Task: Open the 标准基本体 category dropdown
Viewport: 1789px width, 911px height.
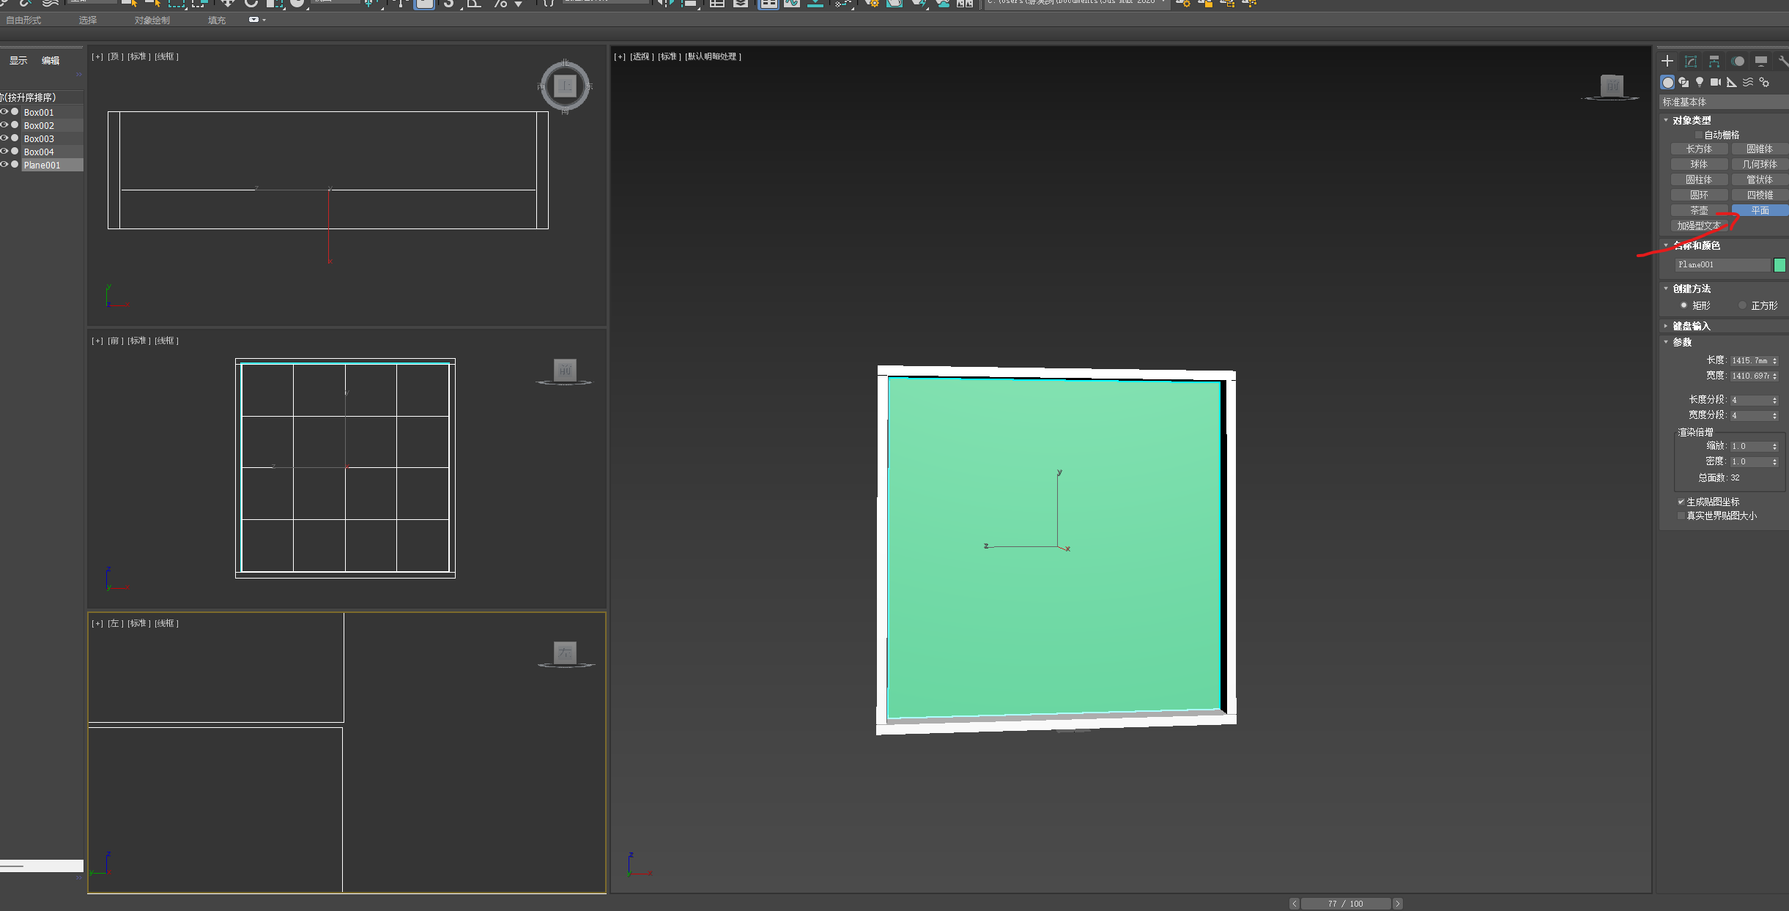Action: pos(1724,102)
